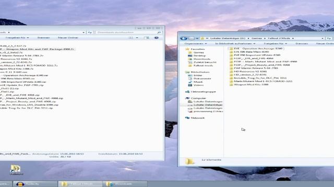This screenshot has height=187, width=334.
Task: Select folder 'Marts Mutant Mod 1-RC5 FOMOD-3211'
Action: [263, 81]
